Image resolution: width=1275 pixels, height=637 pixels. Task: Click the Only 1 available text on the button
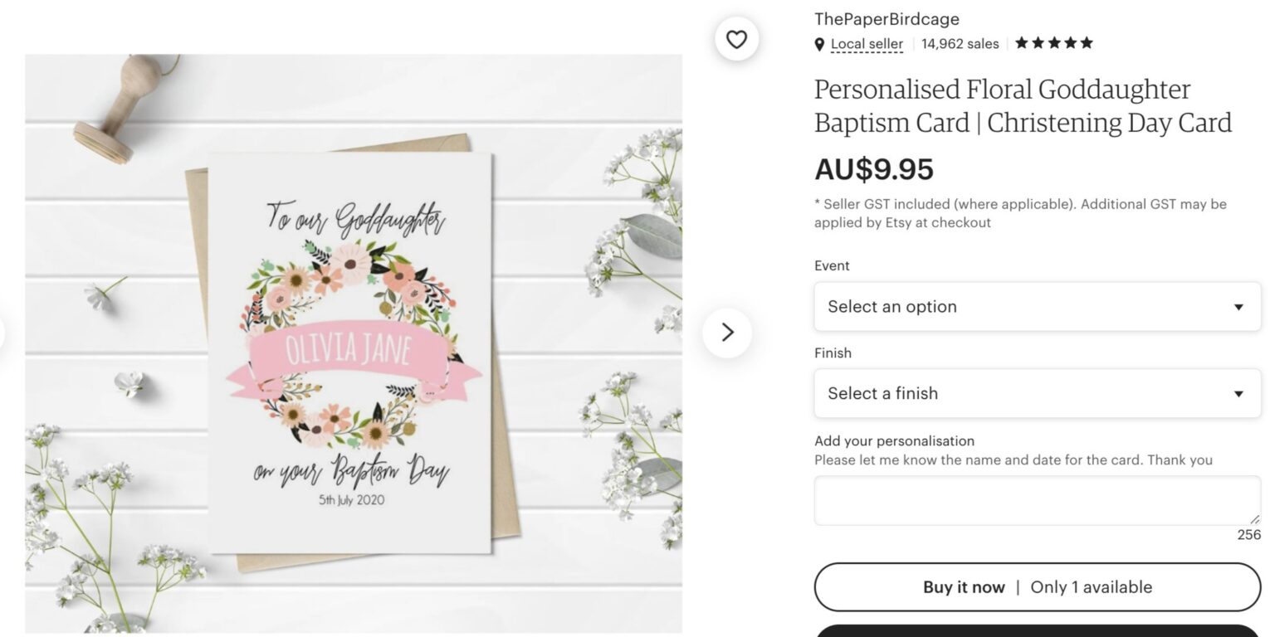tap(1091, 586)
